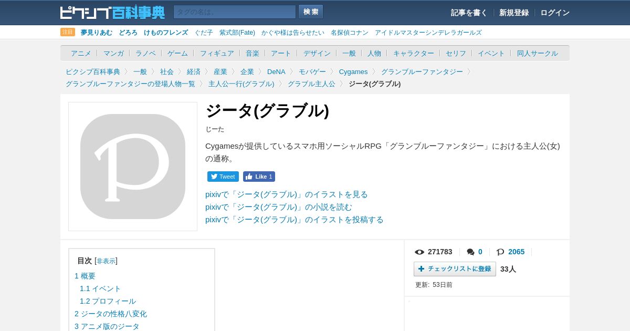Open 主人公一行(グラブル) breadcrumb link
This screenshot has height=331, width=630.
[x=241, y=84]
